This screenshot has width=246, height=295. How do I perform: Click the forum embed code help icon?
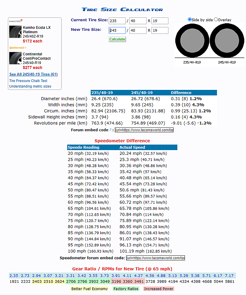(111, 130)
